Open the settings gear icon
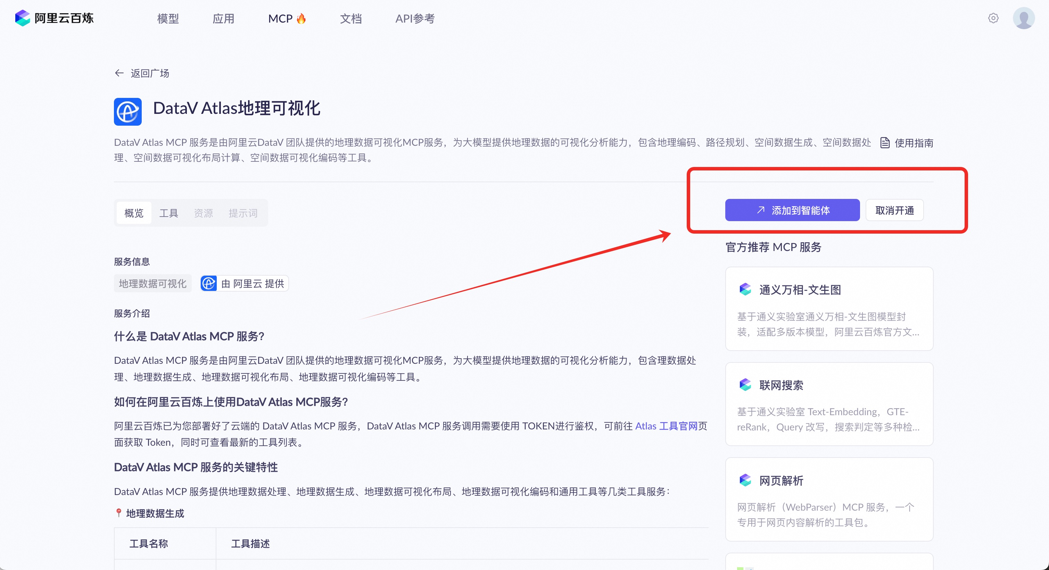The width and height of the screenshot is (1049, 570). 993,18
